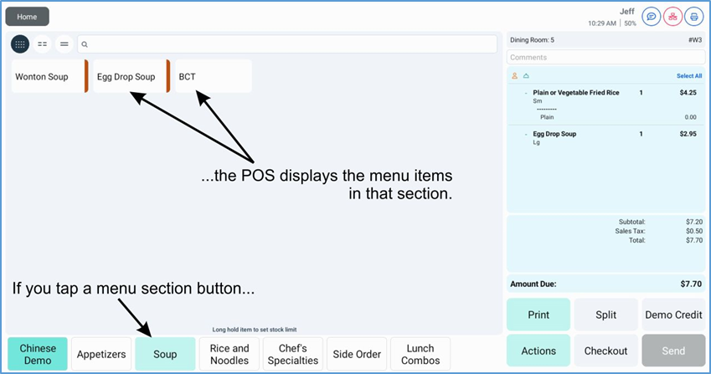Open the Rice and Noodles section

pyautogui.click(x=229, y=354)
